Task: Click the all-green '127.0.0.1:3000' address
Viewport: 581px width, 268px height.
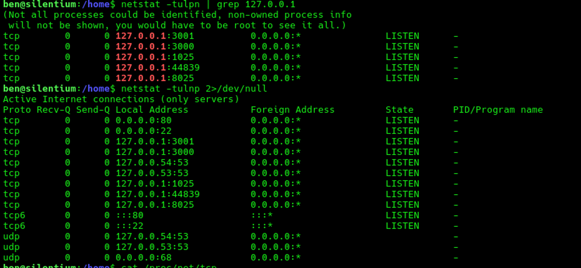Action: tap(155, 152)
